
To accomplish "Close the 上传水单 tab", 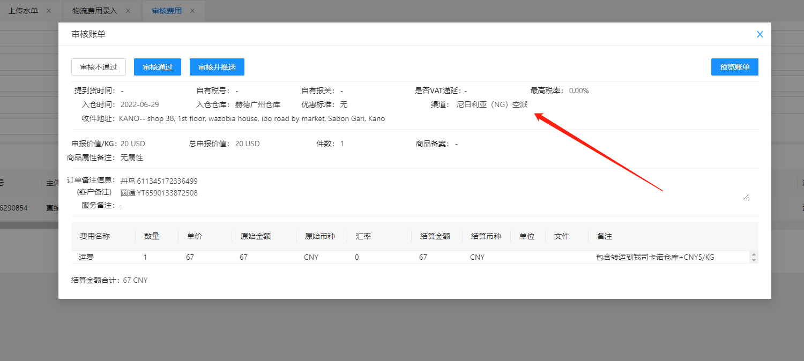I will point(49,11).
